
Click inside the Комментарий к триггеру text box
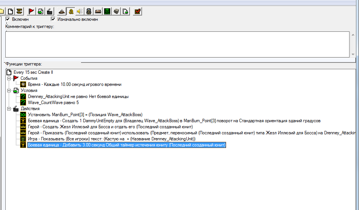(177, 44)
